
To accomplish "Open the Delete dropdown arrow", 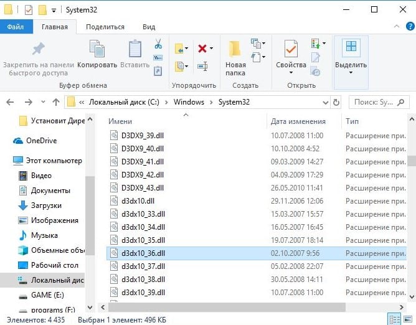I will coord(211,49).
